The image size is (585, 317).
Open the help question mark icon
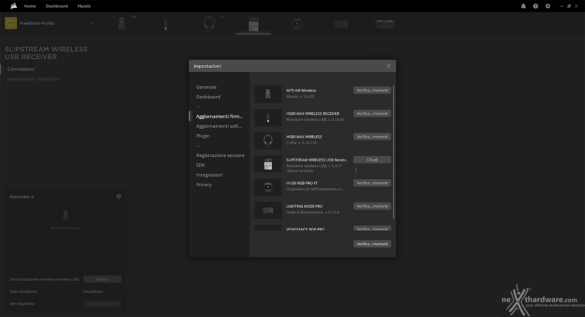pos(535,6)
